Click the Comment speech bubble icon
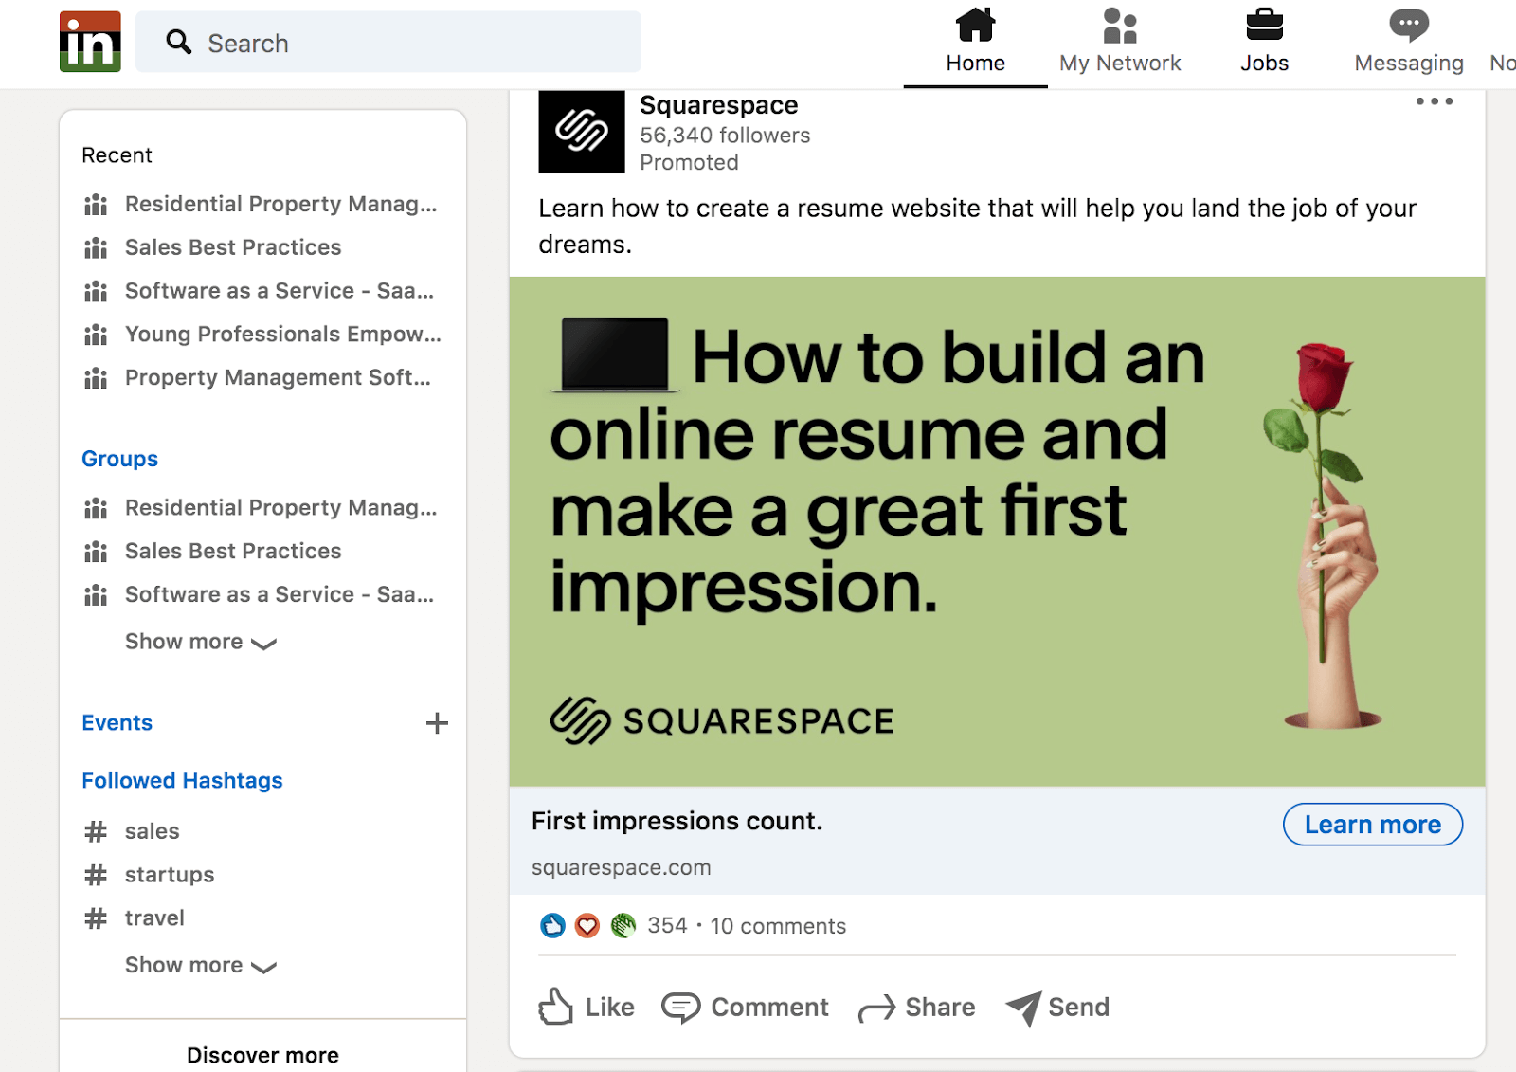 (682, 1007)
